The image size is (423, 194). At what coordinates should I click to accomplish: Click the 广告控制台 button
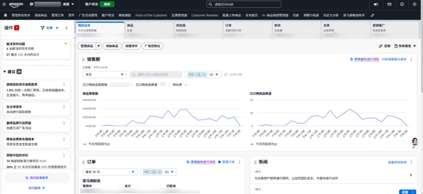[x=153, y=46]
